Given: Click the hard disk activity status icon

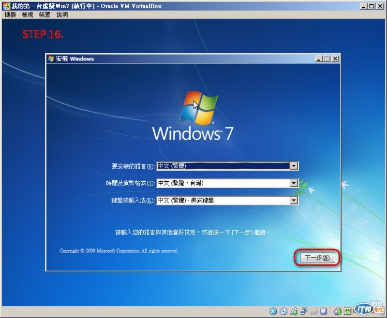Looking at the screenshot, I should pyautogui.click(x=273, y=311).
